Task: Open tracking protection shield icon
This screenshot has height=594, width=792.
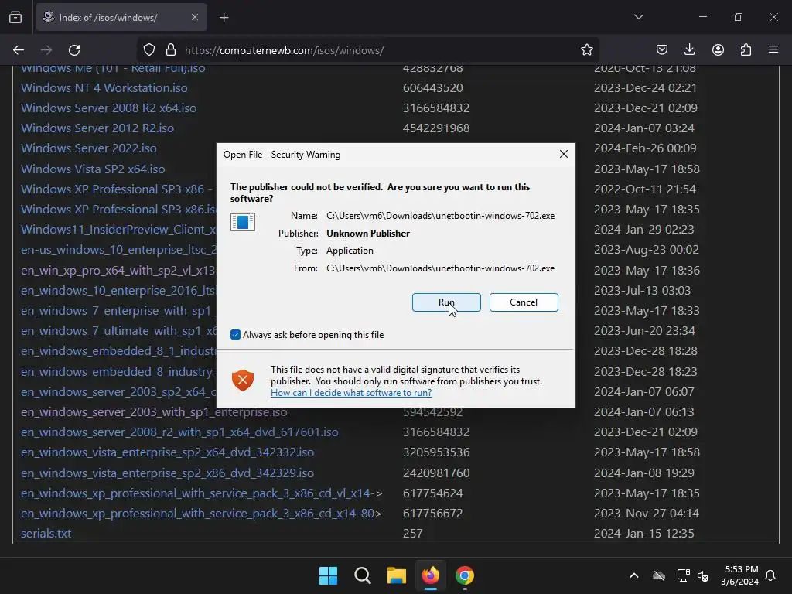Action: coord(149,50)
